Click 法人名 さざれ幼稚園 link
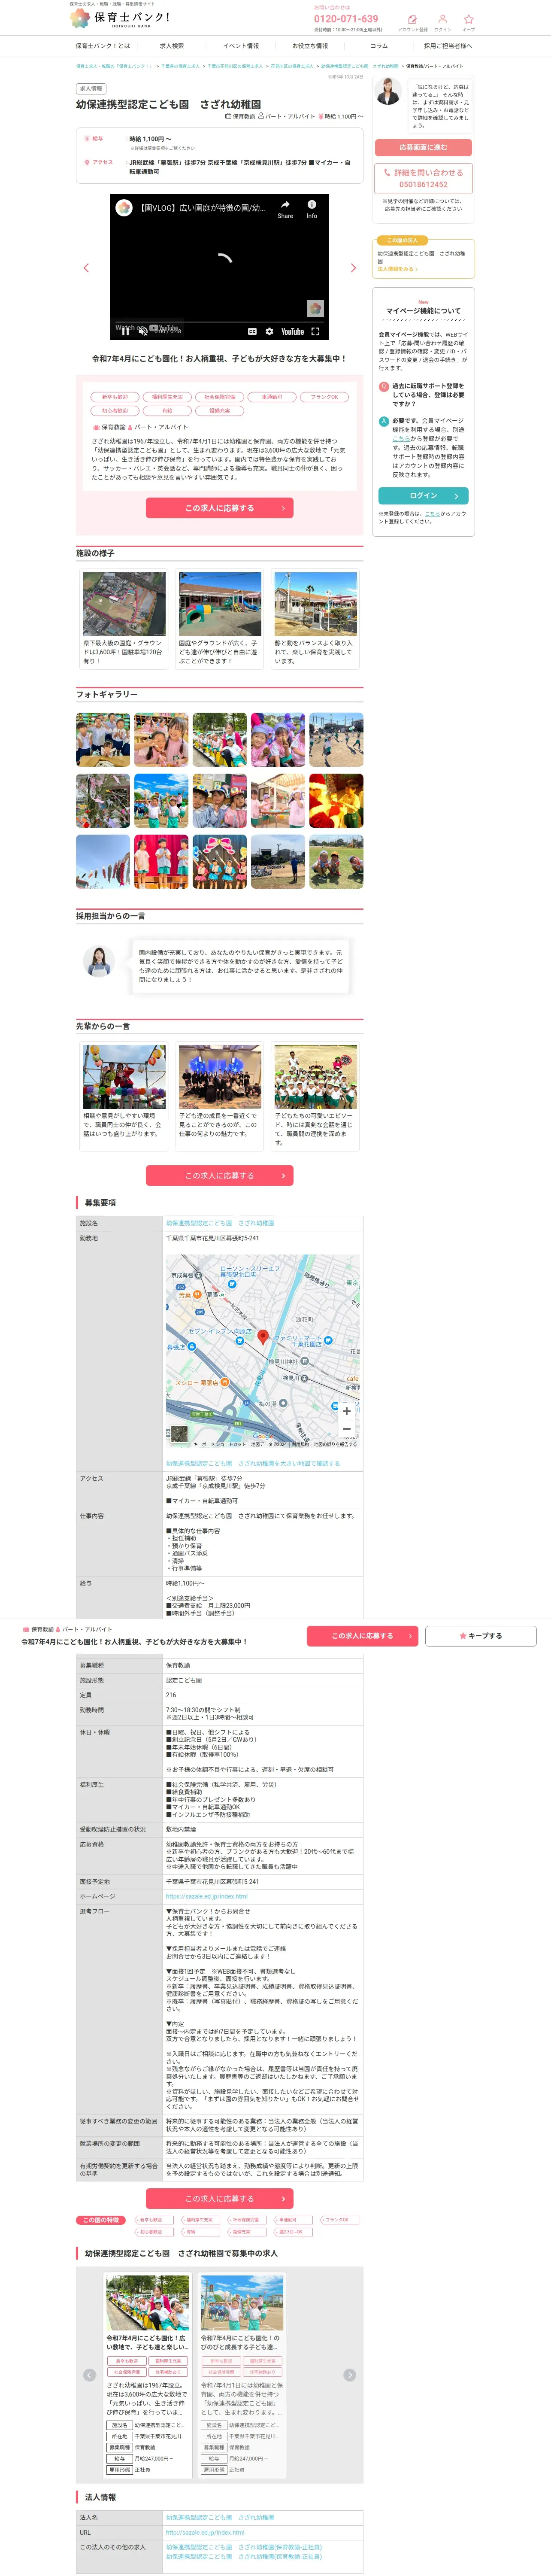The height and width of the screenshot is (2576, 551). click(x=220, y=2518)
